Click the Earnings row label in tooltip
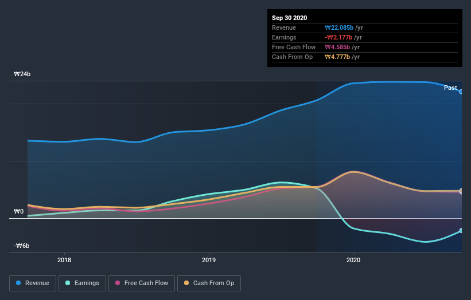The image size is (471, 300). [x=284, y=37]
